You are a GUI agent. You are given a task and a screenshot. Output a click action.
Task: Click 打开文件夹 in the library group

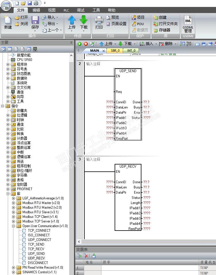point(166,24)
